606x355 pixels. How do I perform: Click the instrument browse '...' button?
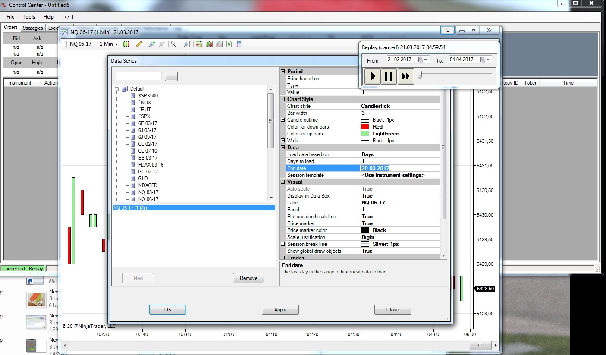point(171,77)
